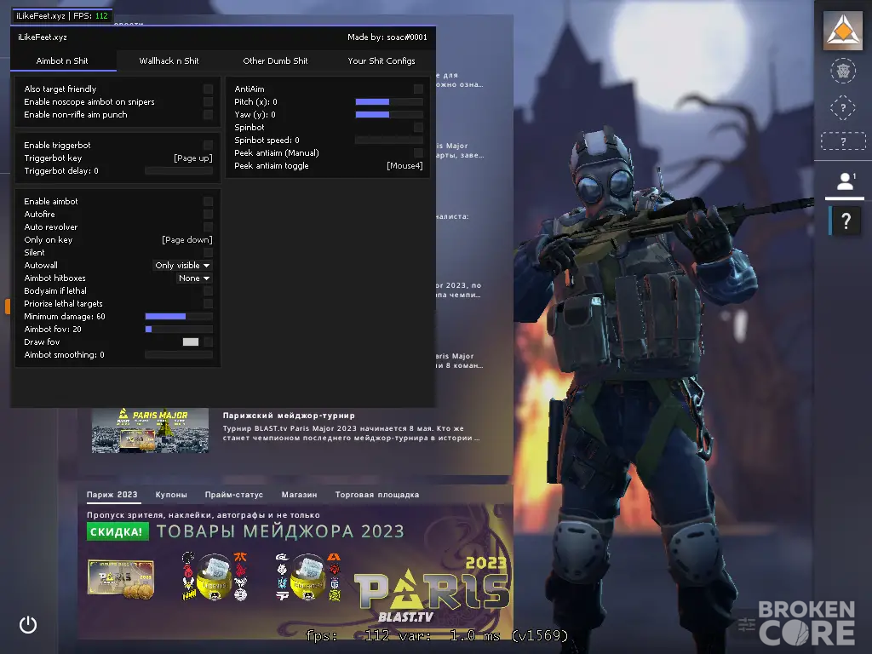
Task: Click the dashed rectangle question mark icon
Action: (843, 141)
